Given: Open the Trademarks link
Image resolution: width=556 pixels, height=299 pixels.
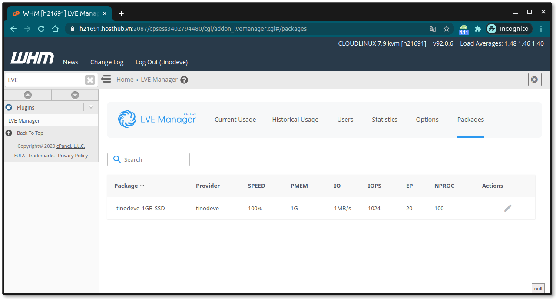Looking at the screenshot, I should [x=41, y=156].
